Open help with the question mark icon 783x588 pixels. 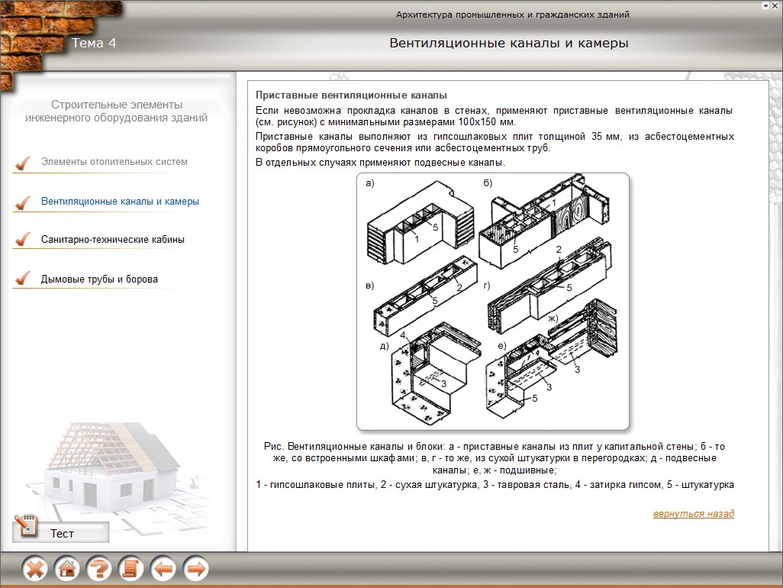point(99,569)
